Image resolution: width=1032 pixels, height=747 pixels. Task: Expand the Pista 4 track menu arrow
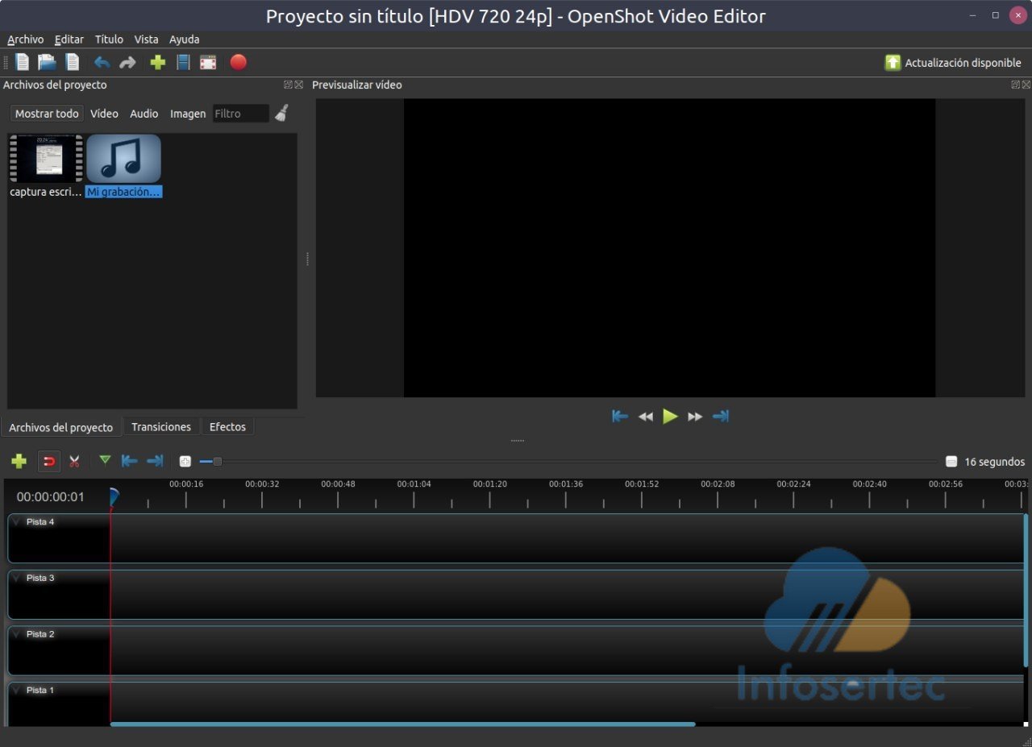click(x=16, y=522)
